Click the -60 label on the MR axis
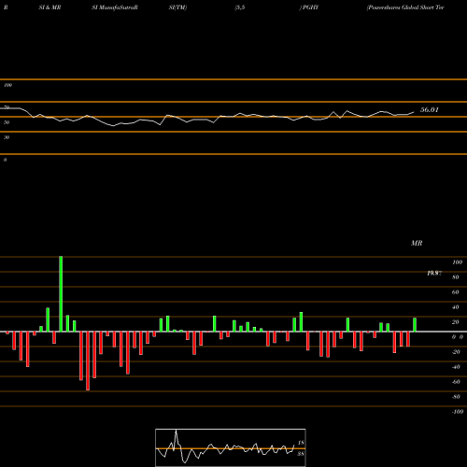The height and width of the screenshot is (467, 467). (x=456, y=382)
